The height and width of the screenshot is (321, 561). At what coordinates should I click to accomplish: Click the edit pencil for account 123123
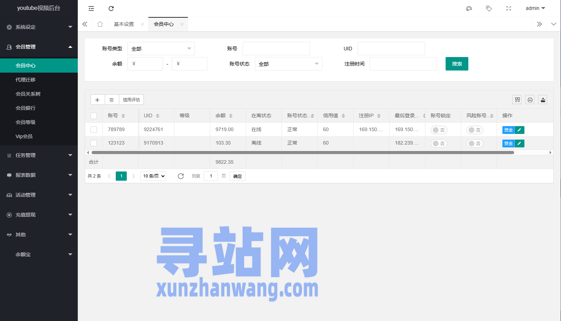pyautogui.click(x=519, y=143)
